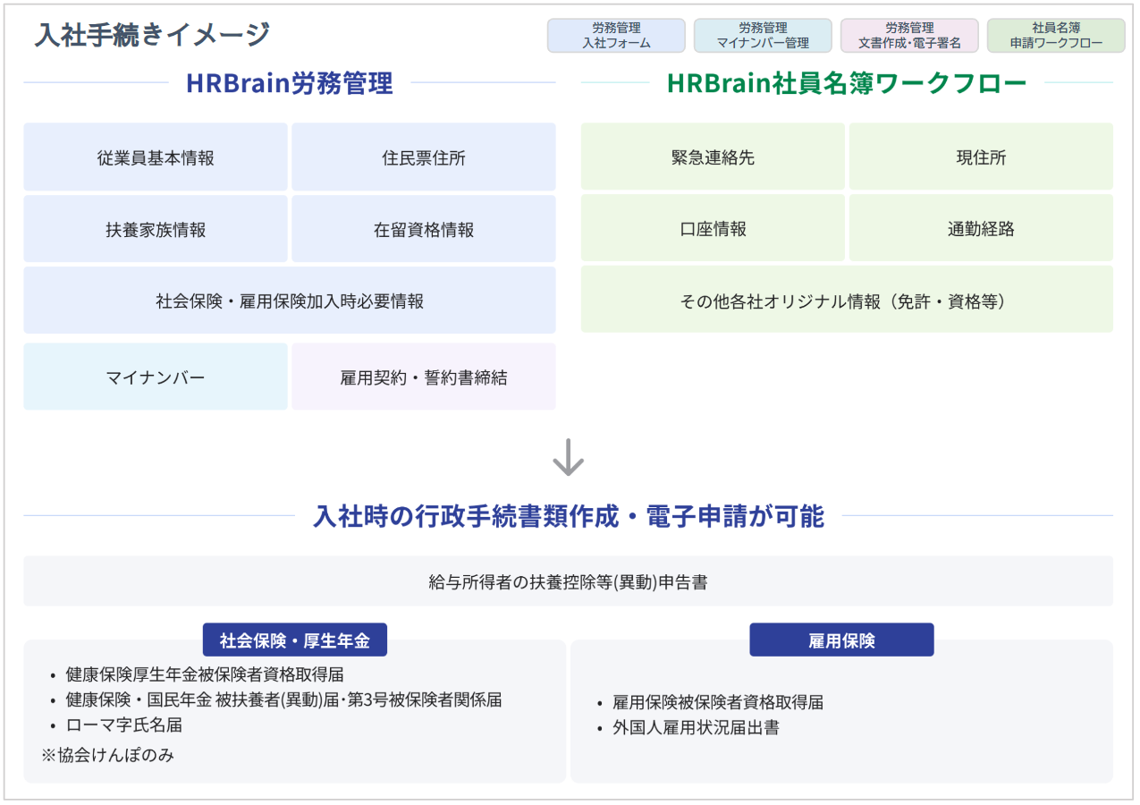Click the 緊急連絡先 tile
The width and height of the screenshot is (1140, 805).
713,157
